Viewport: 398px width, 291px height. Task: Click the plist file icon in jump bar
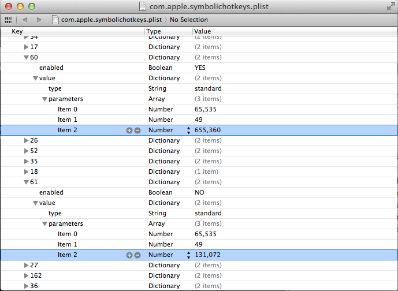click(55, 20)
